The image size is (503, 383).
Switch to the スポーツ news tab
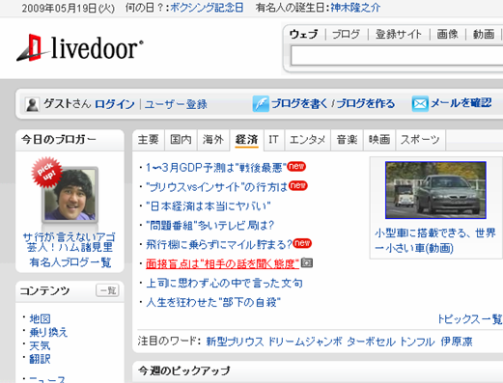(x=420, y=140)
